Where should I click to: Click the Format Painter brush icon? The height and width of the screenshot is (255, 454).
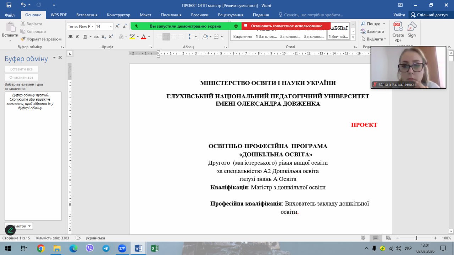tap(23, 39)
